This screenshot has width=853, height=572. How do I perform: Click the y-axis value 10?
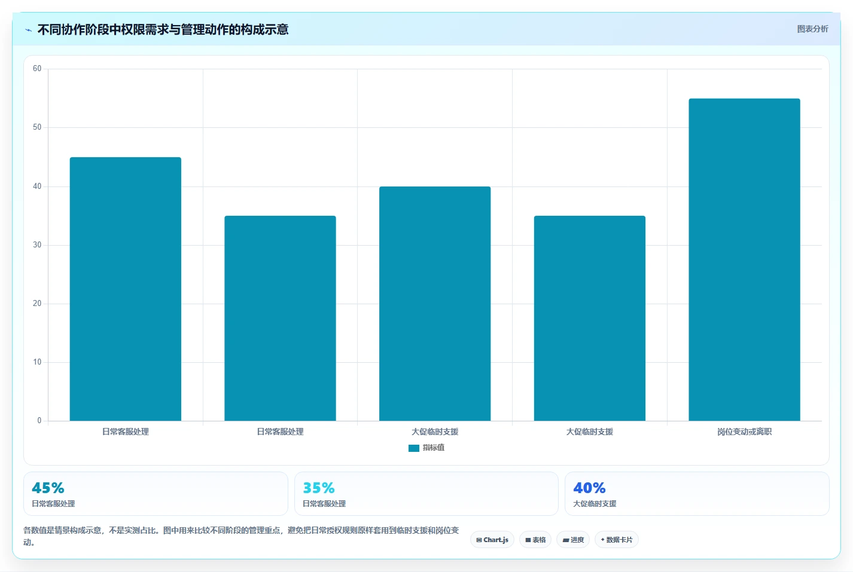tap(37, 362)
